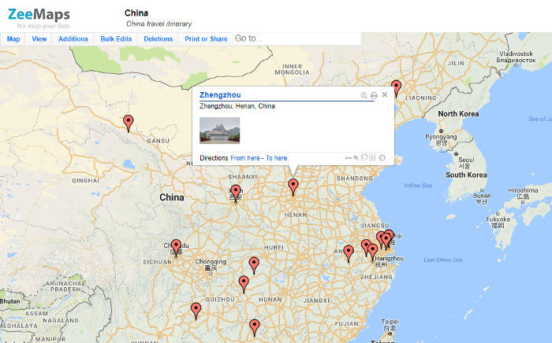Open the Additions menu
Viewport: 552px width, 343px height.
click(x=73, y=39)
